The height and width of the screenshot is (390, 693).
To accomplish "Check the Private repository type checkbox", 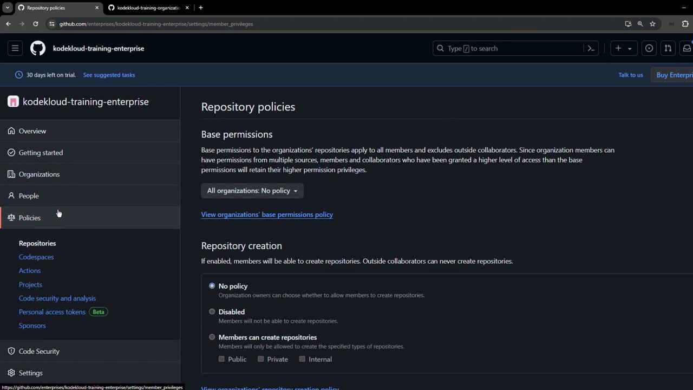I will pos(261,359).
